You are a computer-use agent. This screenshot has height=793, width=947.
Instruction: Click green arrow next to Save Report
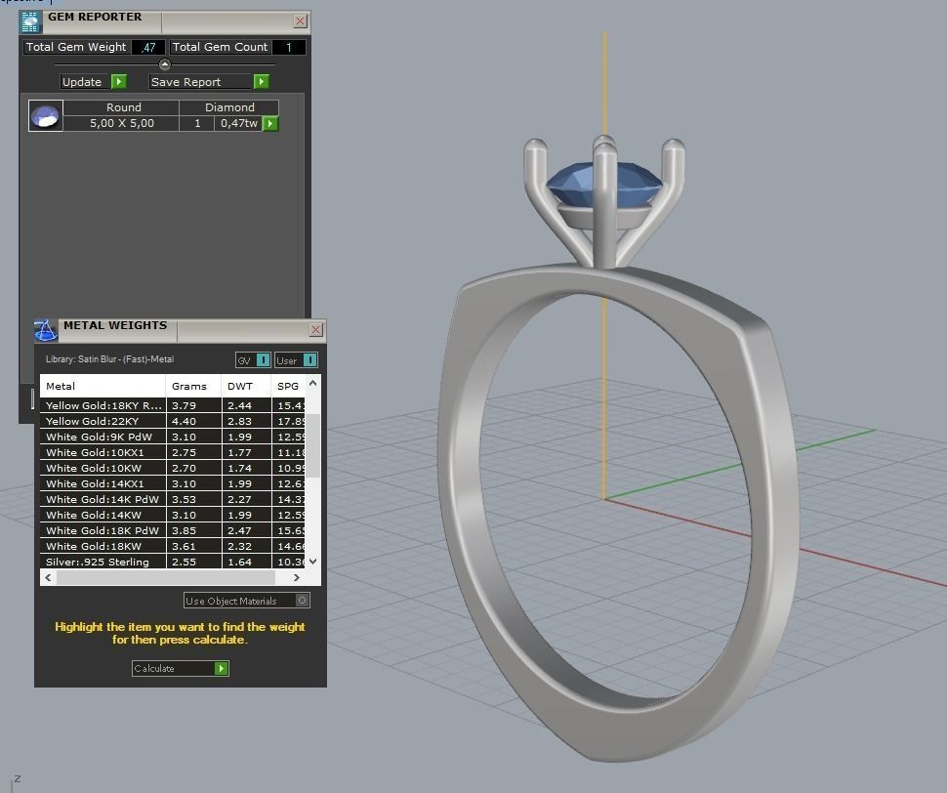261,81
